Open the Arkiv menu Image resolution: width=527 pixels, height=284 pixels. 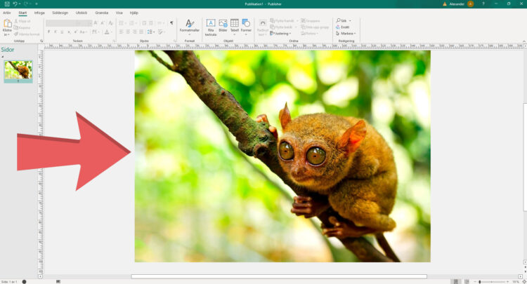pos(7,13)
